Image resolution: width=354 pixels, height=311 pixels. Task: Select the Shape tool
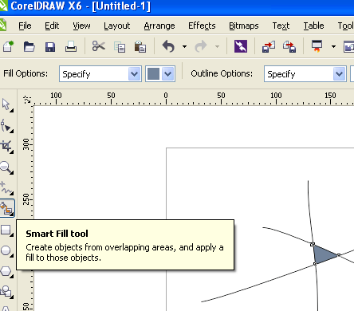6,126
